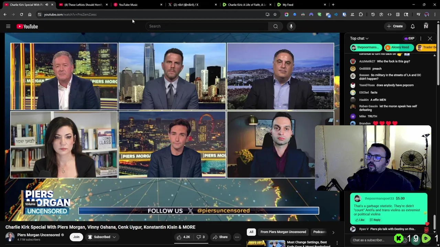The width and height of the screenshot is (440, 247).
Task: Select the Podcasts filter chip
Action: coord(319,232)
